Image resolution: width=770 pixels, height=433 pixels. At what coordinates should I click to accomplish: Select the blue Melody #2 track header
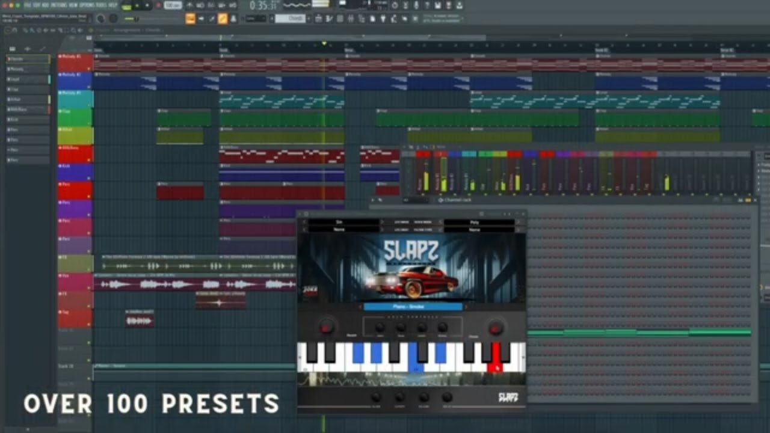[75, 81]
